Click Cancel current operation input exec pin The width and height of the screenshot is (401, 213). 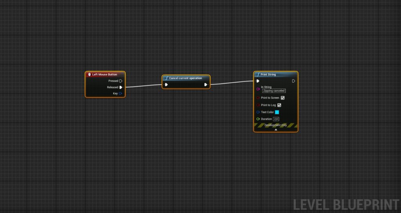(166, 84)
